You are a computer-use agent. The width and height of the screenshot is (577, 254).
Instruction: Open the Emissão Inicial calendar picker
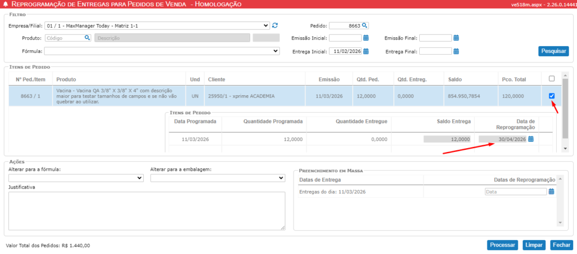click(366, 38)
